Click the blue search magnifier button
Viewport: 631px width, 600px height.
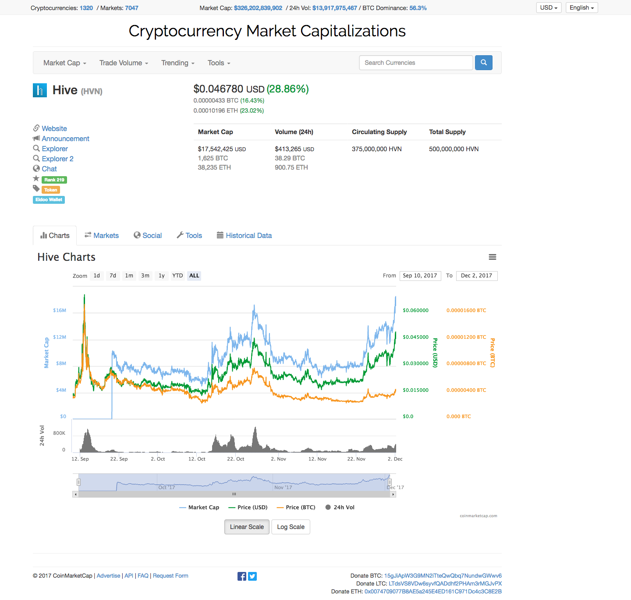[x=484, y=63]
